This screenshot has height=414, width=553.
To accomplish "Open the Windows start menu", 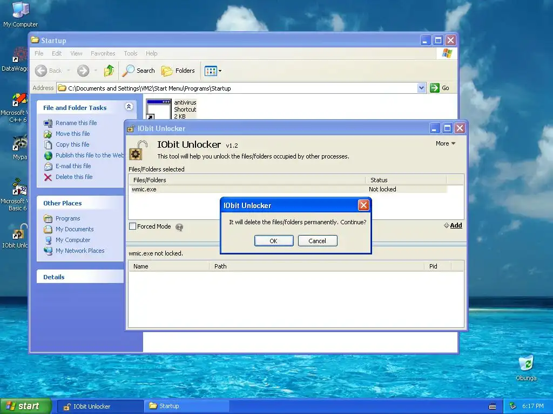I will click(x=26, y=406).
